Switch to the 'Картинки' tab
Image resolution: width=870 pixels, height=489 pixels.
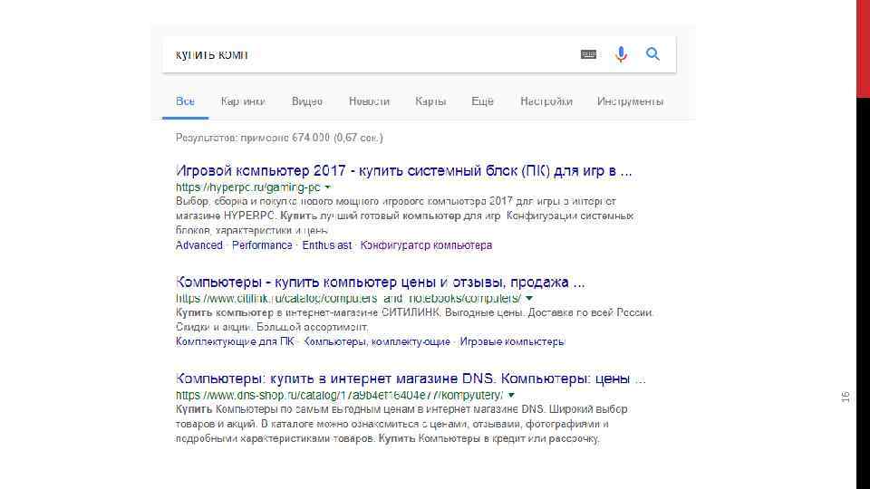tap(243, 101)
